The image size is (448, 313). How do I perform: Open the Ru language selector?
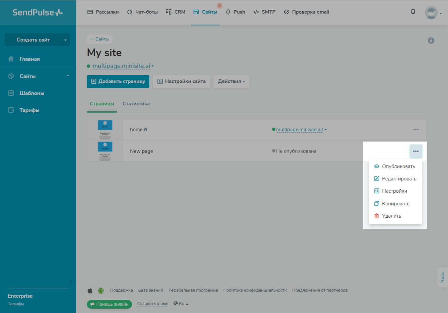tap(181, 304)
